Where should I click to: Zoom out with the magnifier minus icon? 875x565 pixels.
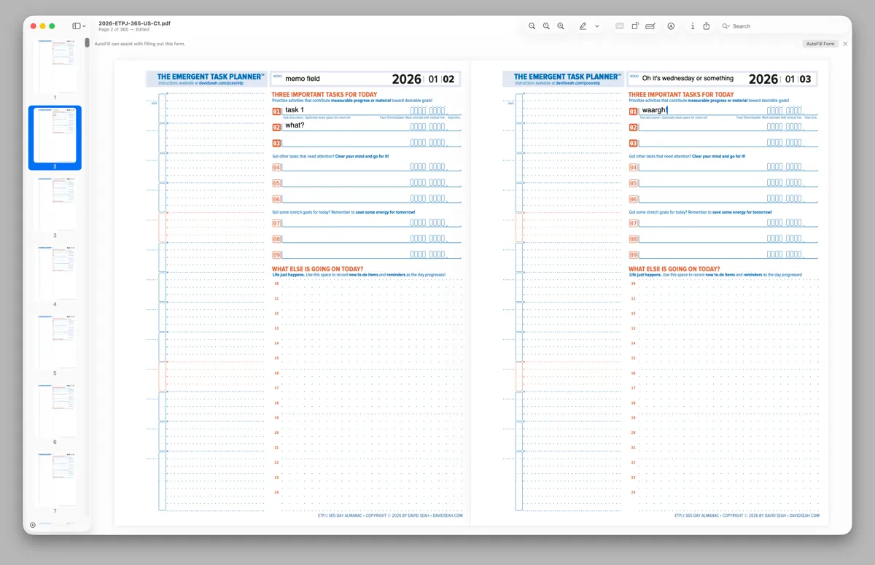point(532,26)
